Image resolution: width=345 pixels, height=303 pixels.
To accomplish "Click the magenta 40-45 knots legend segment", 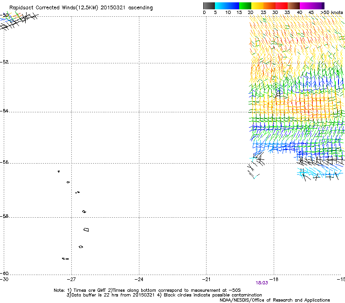I will pyautogui.click(x=306, y=6).
